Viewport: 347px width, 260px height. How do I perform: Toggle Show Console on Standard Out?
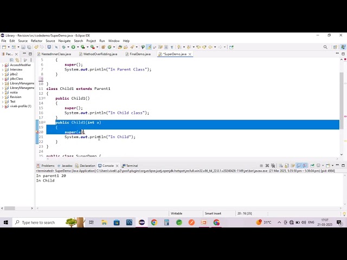[299, 166]
